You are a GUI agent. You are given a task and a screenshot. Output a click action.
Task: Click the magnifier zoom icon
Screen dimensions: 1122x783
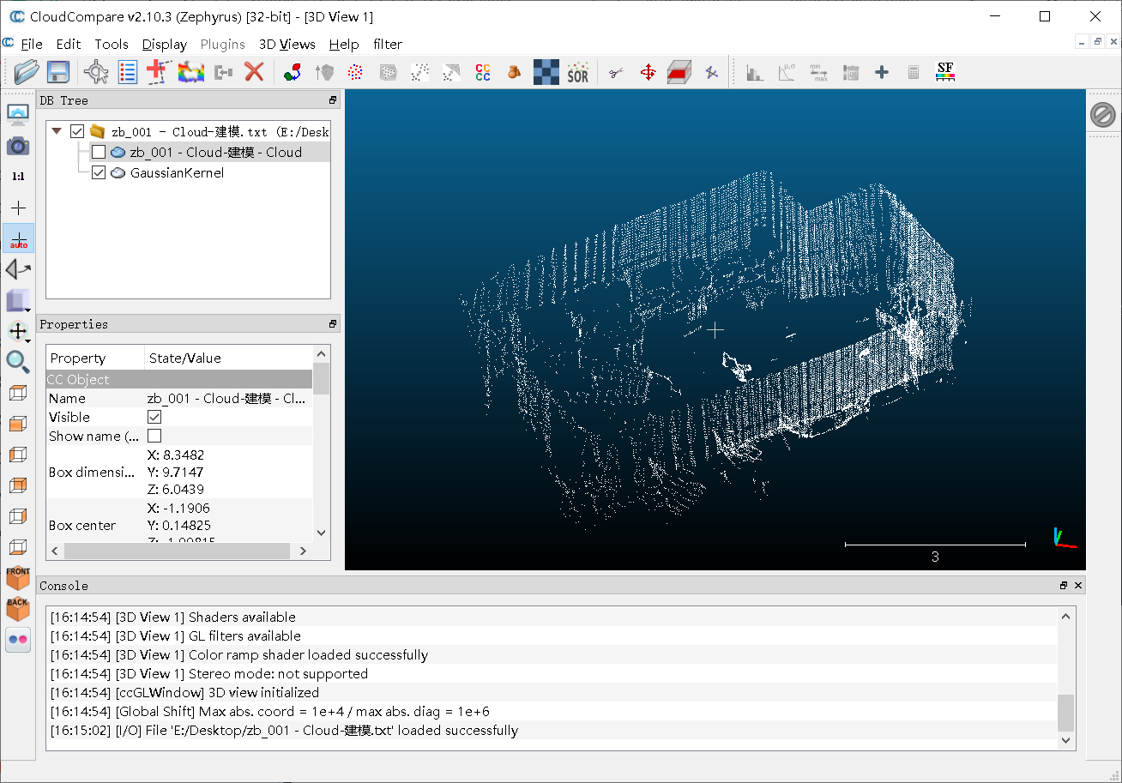click(18, 361)
